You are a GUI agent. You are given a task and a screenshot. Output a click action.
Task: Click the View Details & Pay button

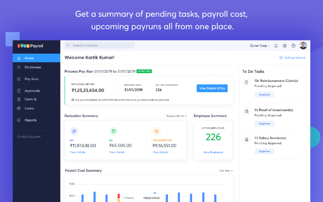212,88
